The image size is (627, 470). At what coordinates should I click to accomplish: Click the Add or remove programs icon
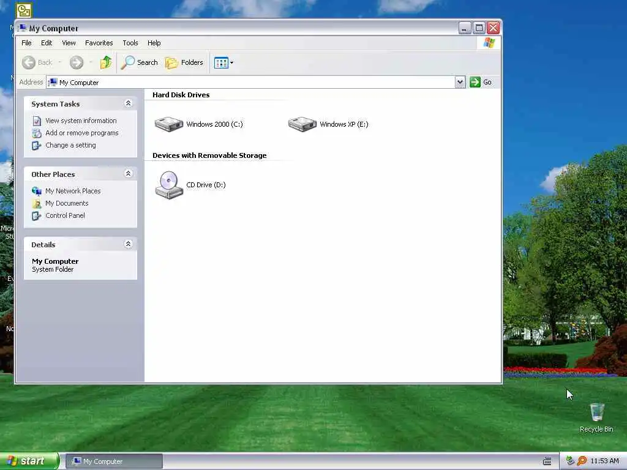[x=37, y=133]
